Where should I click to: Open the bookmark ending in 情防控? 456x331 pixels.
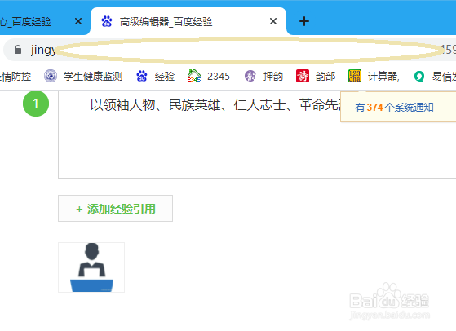pyautogui.click(x=15, y=77)
